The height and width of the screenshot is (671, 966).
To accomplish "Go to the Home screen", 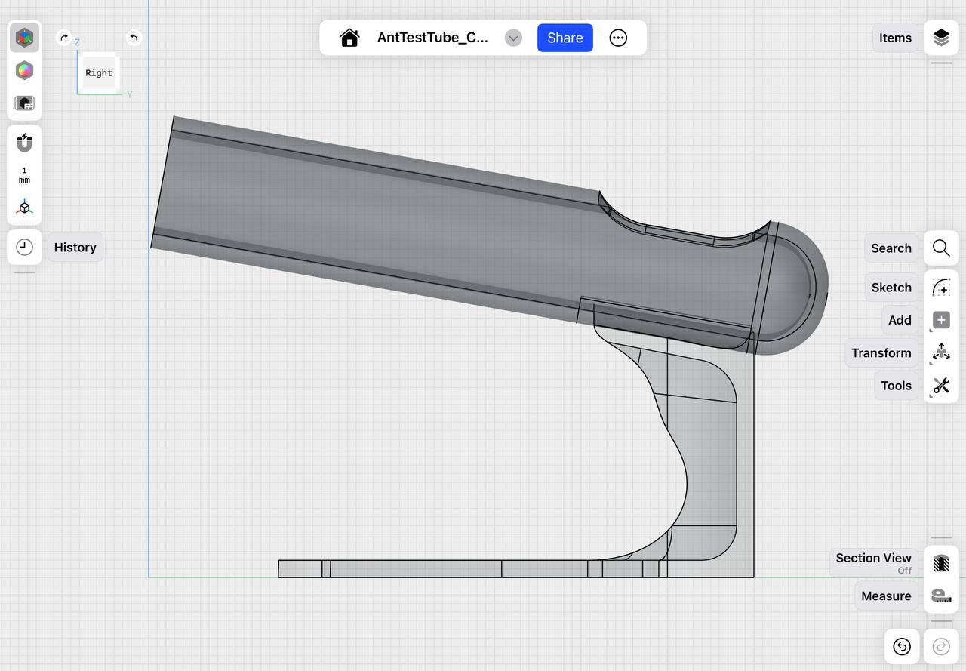I will pyautogui.click(x=349, y=38).
